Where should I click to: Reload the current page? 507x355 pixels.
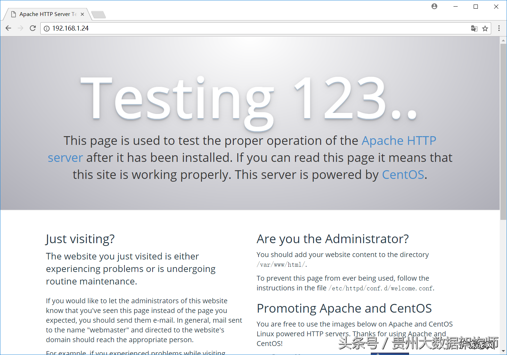click(x=33, y=28)
